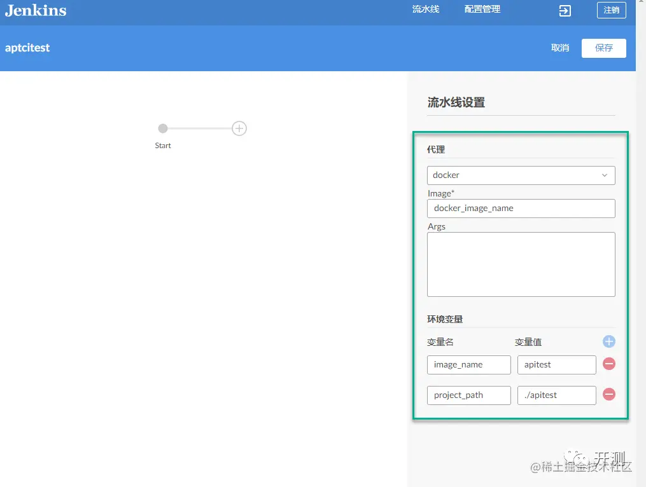Open the 流水线 menu item

point(426,10)
